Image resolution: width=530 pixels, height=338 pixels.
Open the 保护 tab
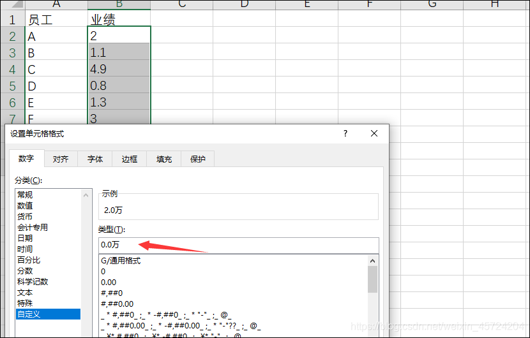(x=198, y=159)
